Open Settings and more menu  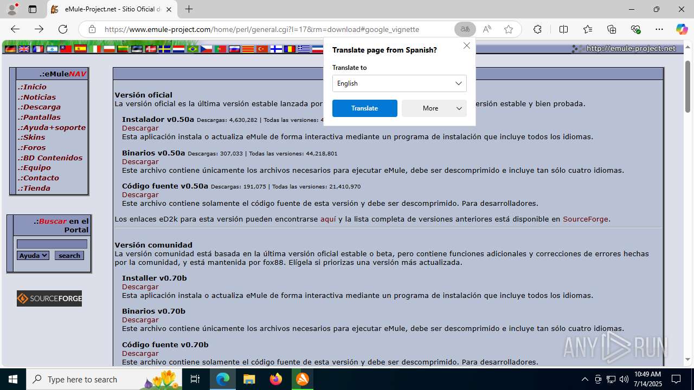[659, 29]
